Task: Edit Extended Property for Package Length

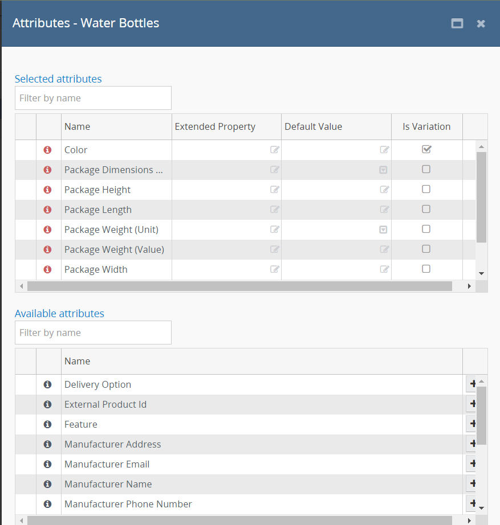Action: [x=275, y=210]
